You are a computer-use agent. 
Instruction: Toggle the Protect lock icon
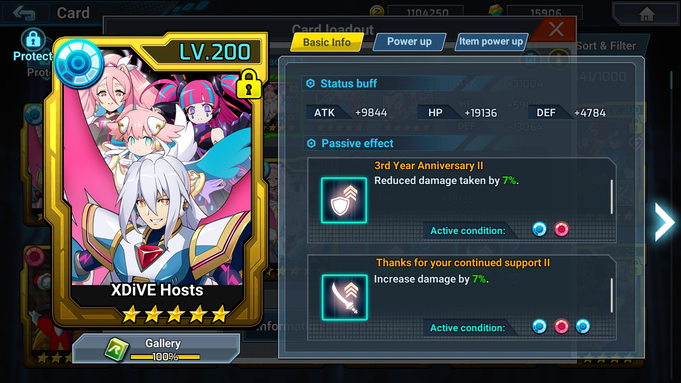tap(33, 40)
